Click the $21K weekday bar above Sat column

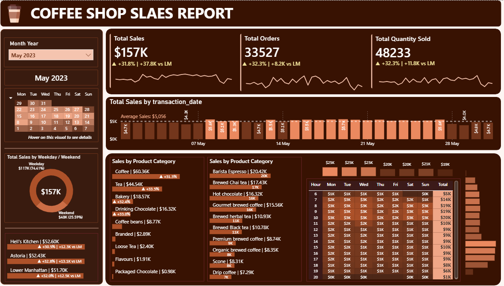coord(426,172)
